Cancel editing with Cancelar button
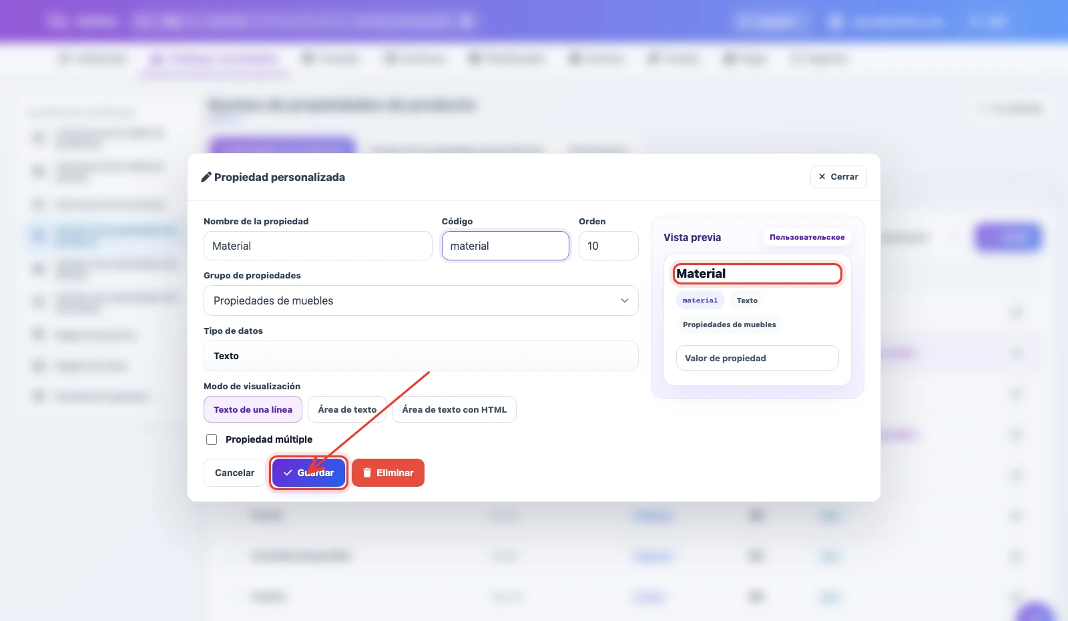This screenshot has width=1068, height=621. point(234,473)
